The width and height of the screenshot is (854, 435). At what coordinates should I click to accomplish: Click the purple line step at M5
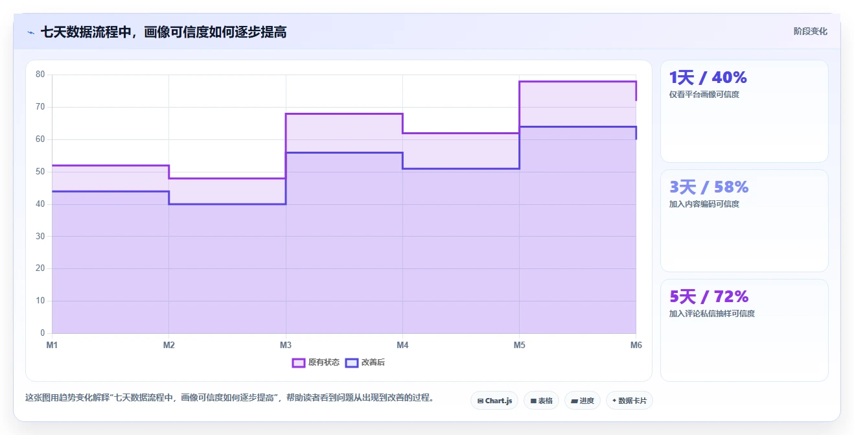tap(520, 107)
